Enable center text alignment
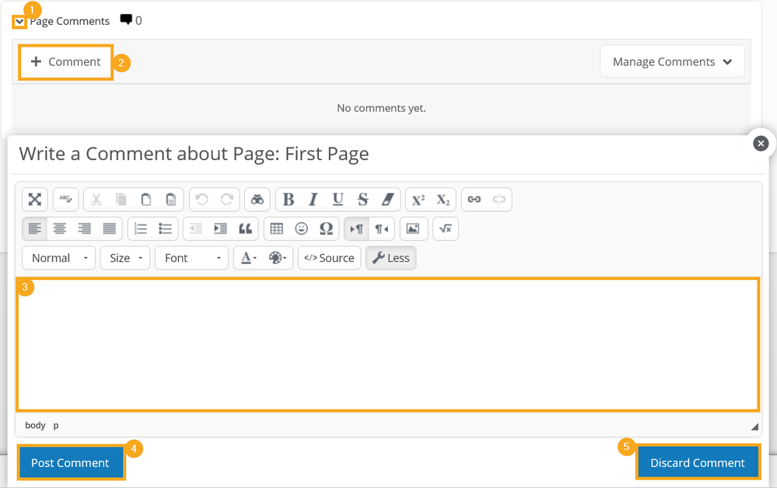The image size is (777, 488). click(x=59, y=228)
